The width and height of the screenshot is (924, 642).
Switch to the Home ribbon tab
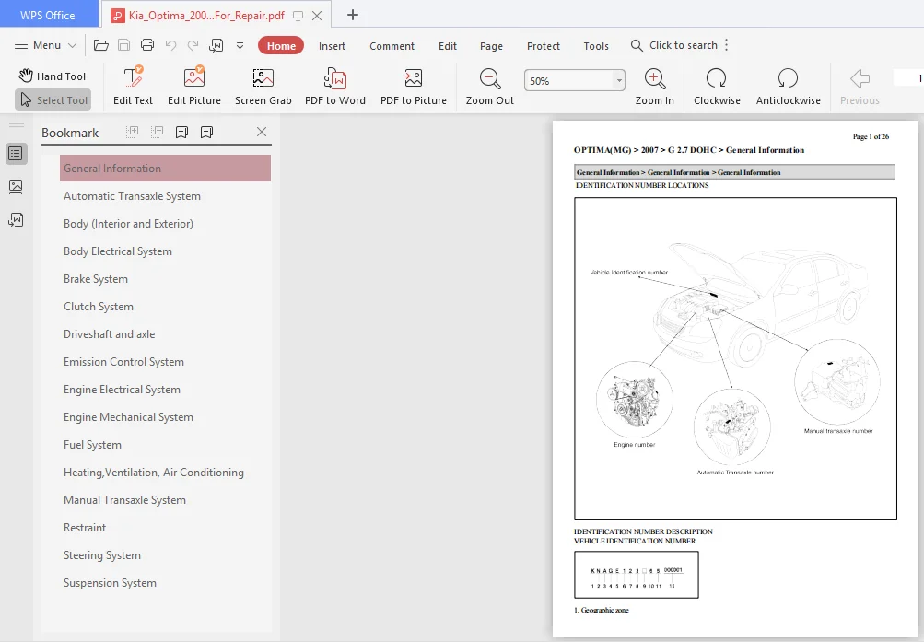tap(281, 46)
